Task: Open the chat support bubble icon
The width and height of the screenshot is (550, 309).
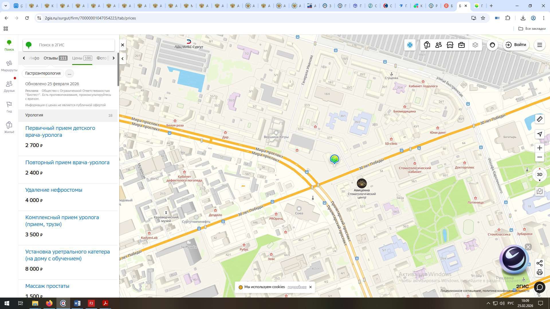Action: pos(540,287)
